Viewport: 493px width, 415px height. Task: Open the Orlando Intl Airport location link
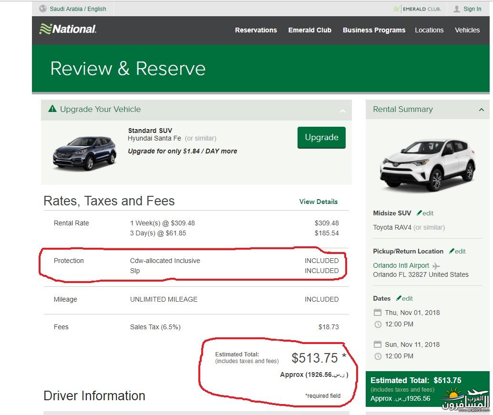[x=401, y=265]
